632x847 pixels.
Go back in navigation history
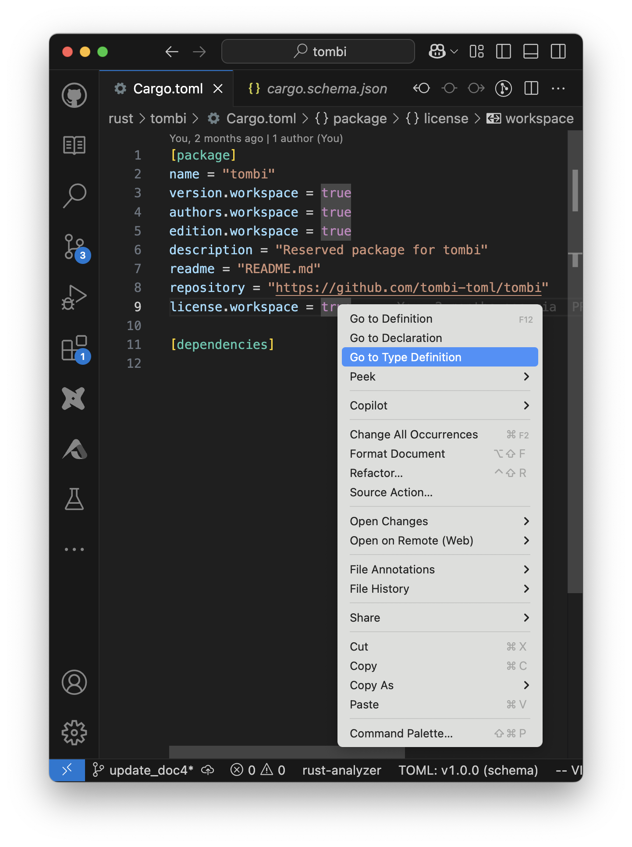point(172,52)
